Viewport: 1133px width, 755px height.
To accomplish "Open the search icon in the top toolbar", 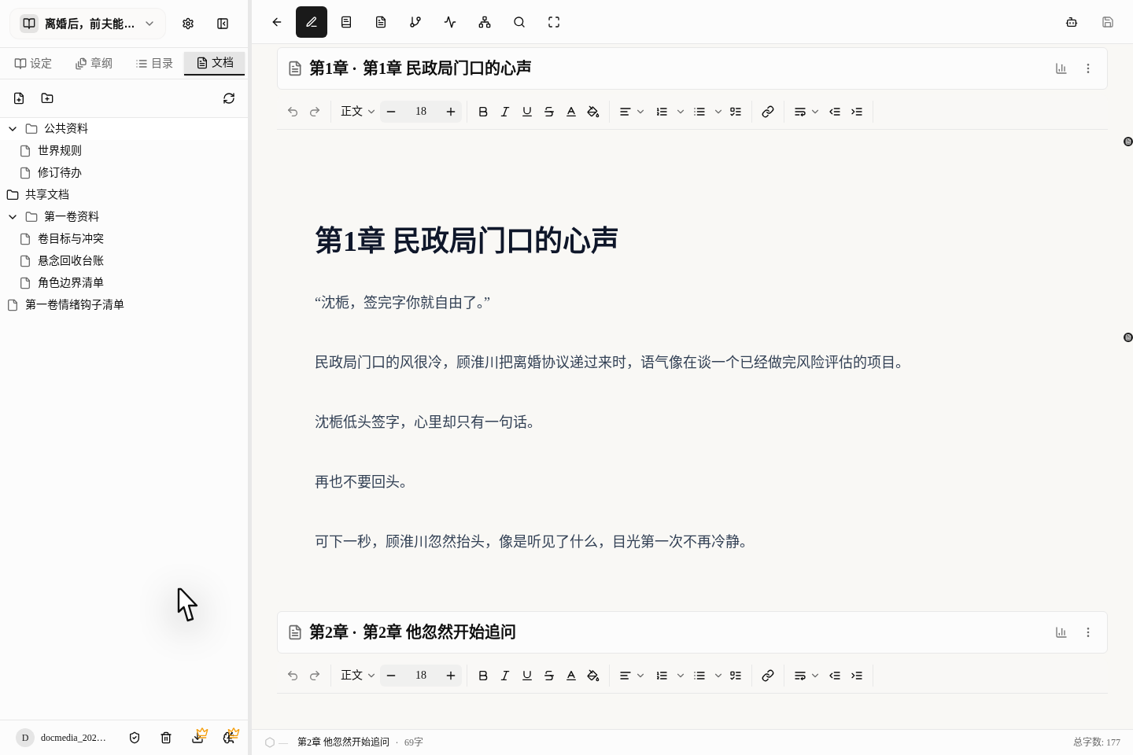I will point(519,22).
